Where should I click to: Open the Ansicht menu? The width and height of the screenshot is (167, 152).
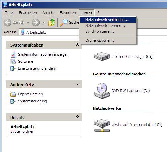48,13
